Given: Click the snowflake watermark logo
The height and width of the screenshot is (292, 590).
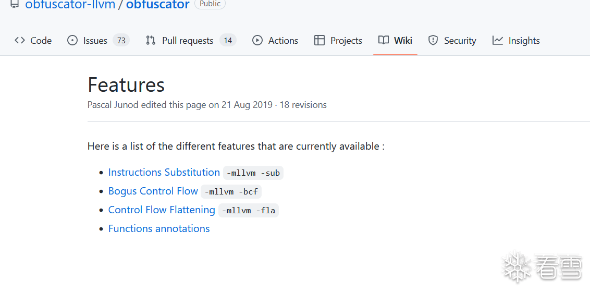Looking at the screenshot, I should [x=517, y=267].
